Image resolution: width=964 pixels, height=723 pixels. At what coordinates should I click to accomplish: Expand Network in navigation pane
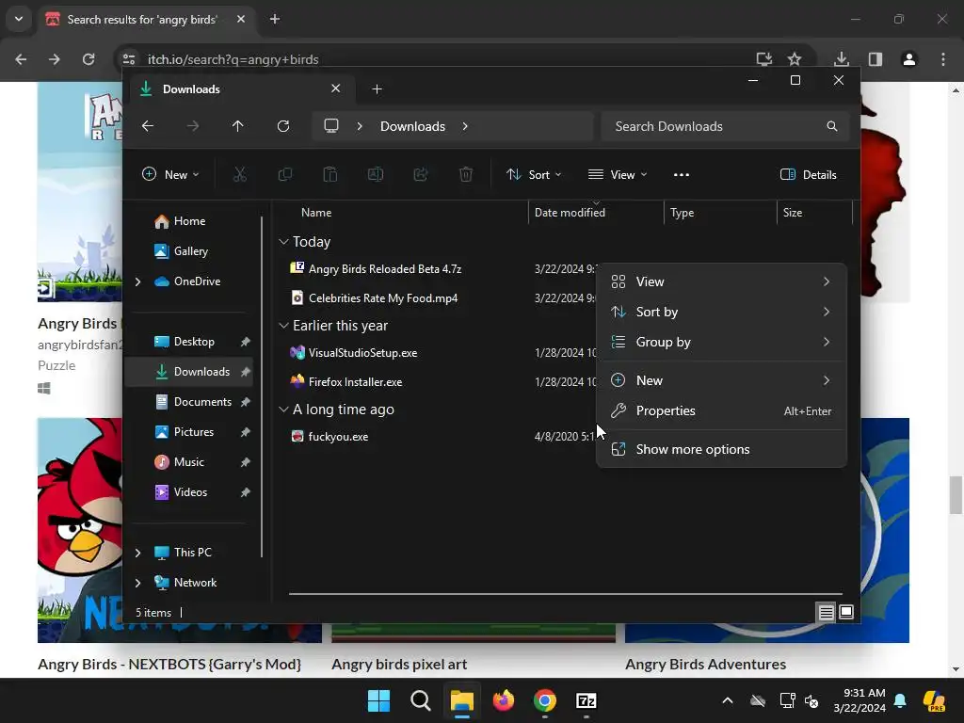(x=137, y=583)
